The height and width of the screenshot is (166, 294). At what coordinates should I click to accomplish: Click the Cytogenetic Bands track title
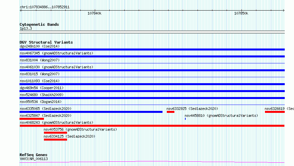(x=39, y=24)
